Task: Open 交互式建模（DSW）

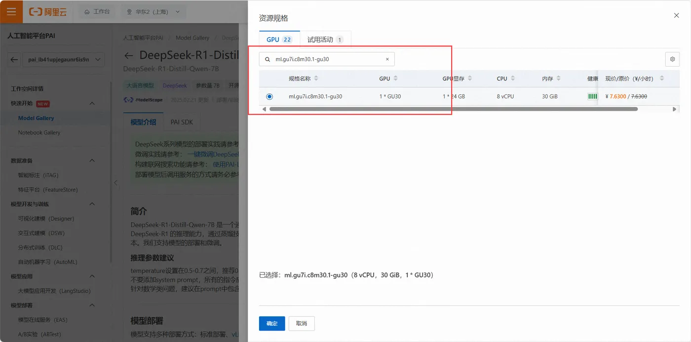Action: pyautogui.click(x=41, y=233)
